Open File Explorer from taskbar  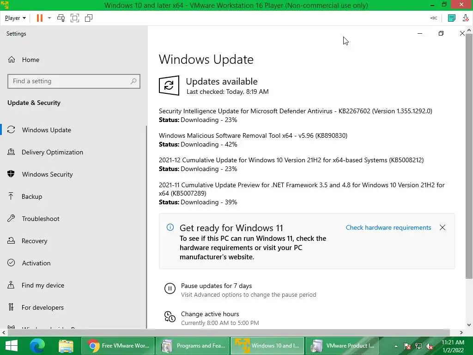click(x=66, y=346)
